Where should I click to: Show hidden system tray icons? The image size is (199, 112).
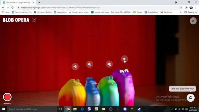pos(172,109)
